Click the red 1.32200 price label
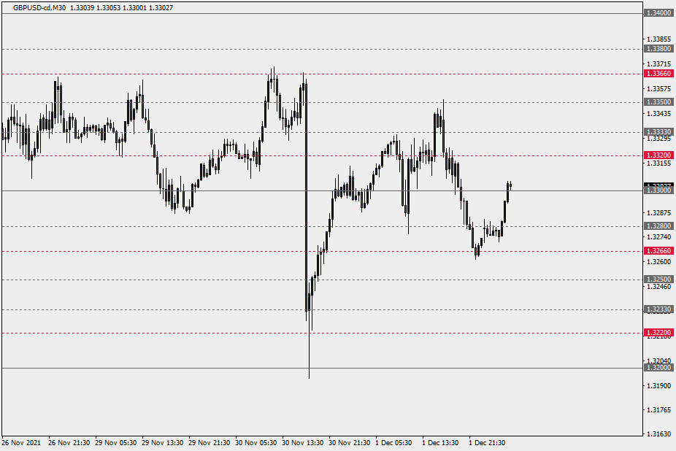Image resolution: width=676 pixels, height=451 pixels. [x=658, y=333]
